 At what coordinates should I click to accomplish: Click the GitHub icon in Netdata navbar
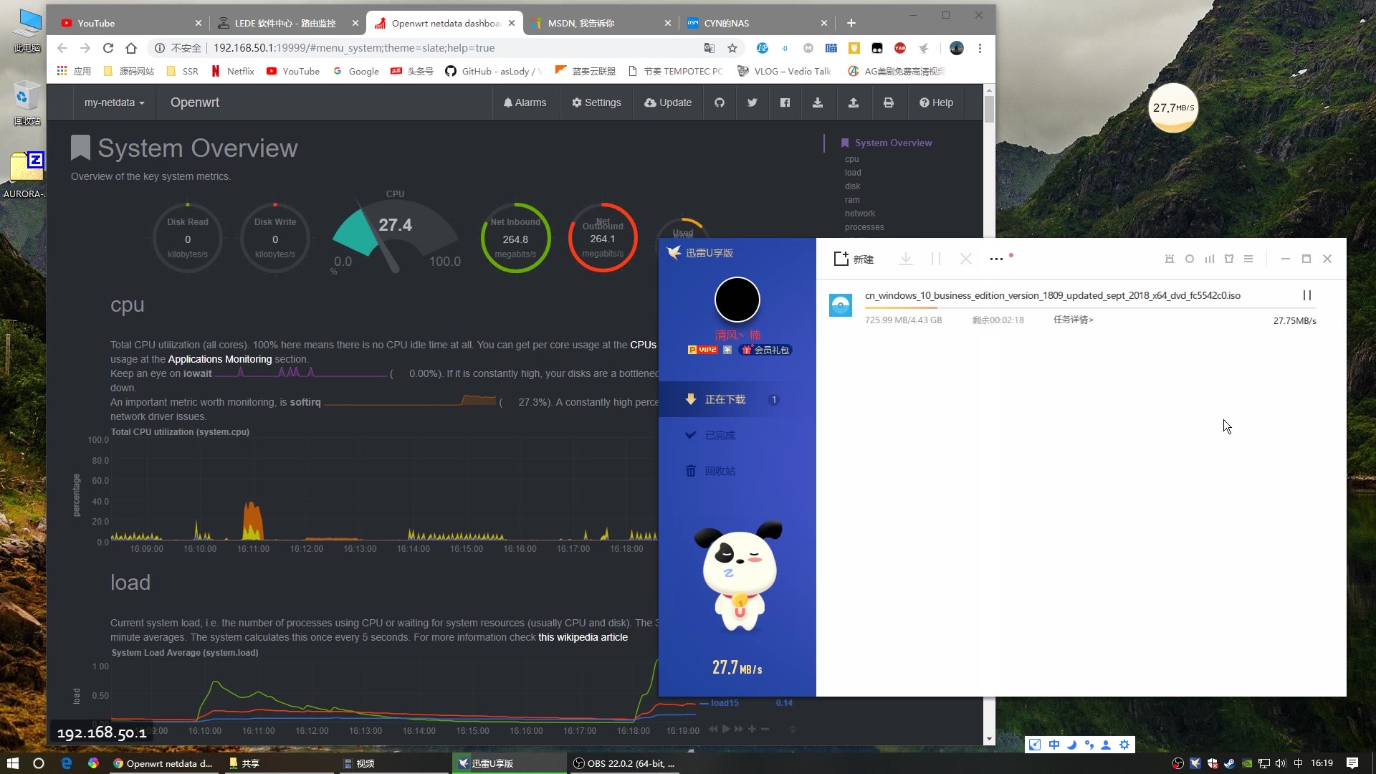coord(720,102)
